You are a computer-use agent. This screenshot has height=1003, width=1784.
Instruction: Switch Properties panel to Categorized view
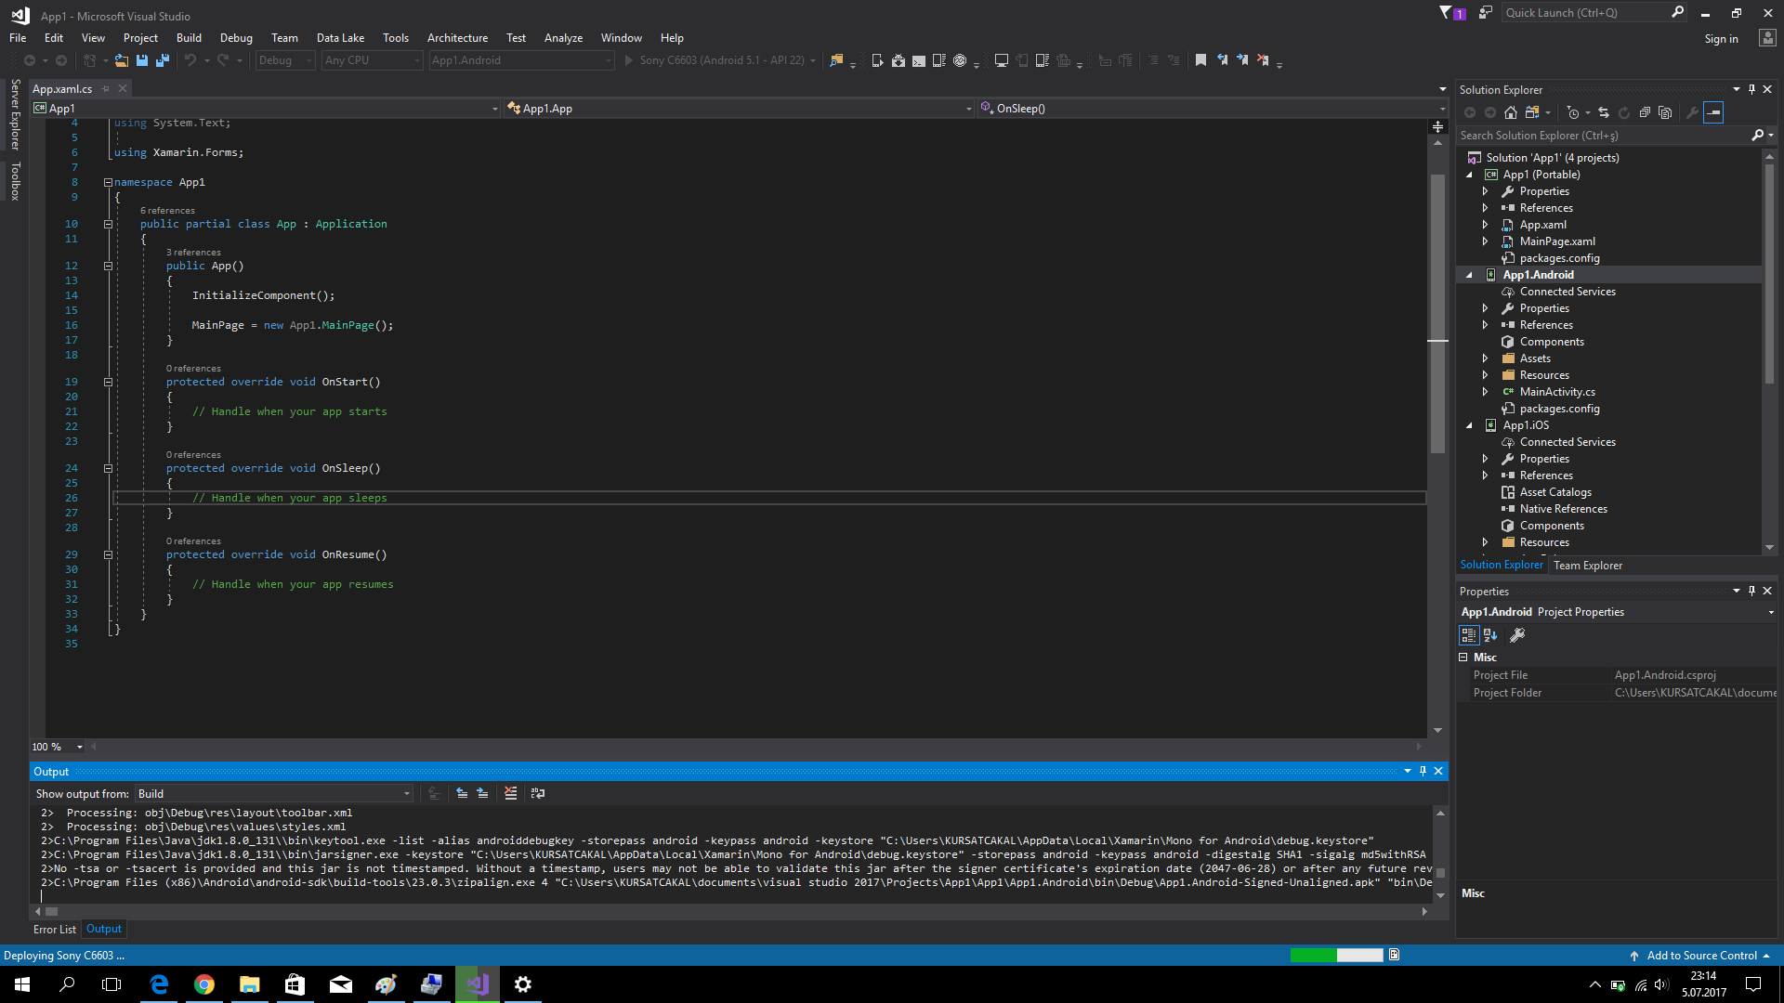[1469, 635]
